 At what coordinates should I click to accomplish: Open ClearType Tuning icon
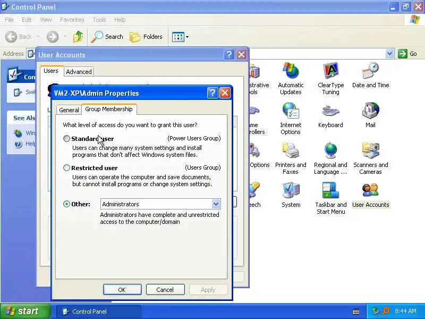pos(330,79)
